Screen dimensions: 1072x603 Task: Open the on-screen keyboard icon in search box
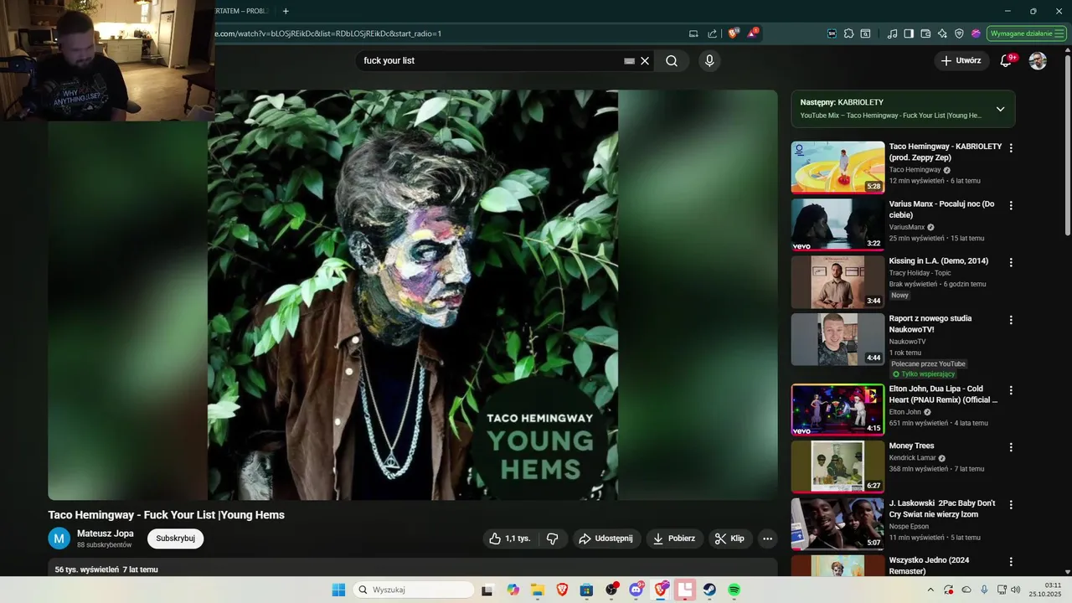[630, 60]
